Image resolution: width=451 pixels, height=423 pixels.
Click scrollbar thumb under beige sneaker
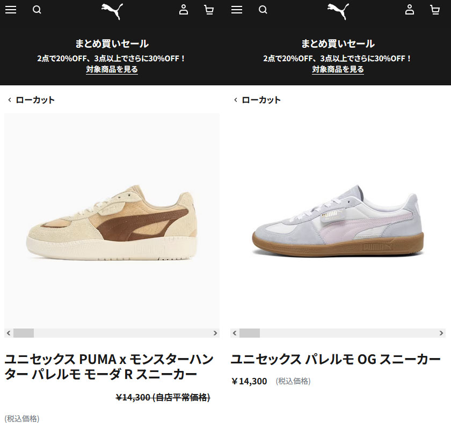pyautogui.click(x=24, y=333)
